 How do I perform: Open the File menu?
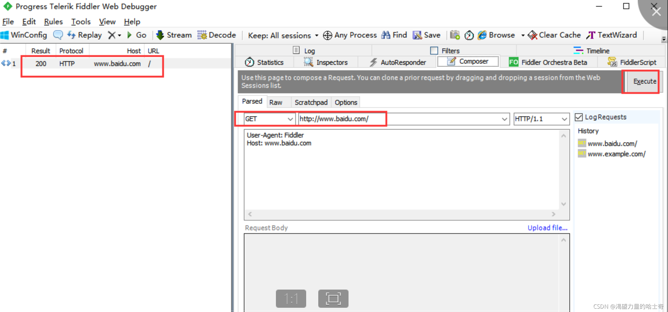point(8,22)
